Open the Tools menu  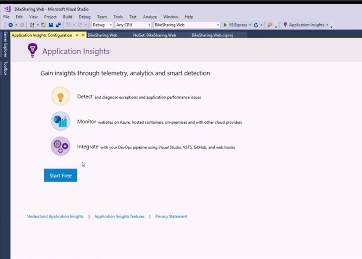[x=118, y=17]
